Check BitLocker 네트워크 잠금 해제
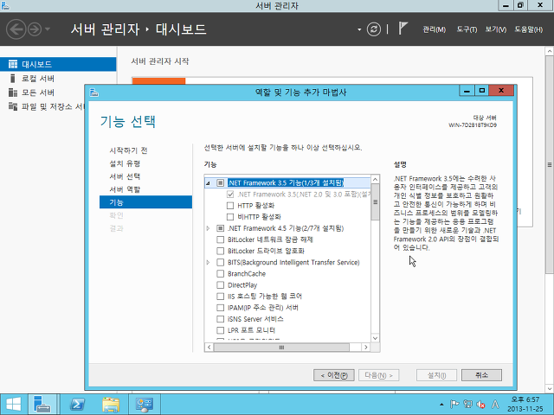This screenshot has width=554, height=415. click(x=220, y=239)
